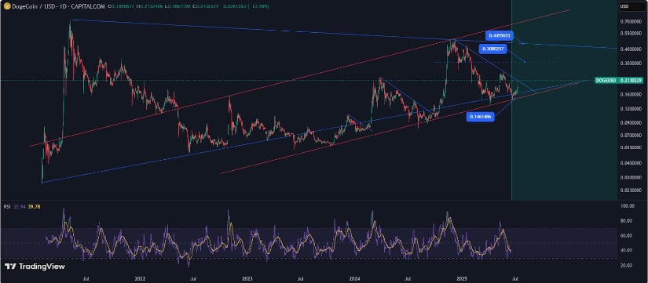The image size is (648, 283).
Task: Click the 100.00 RSI scale label
Action: pyautogui.click(x=627, y=205)
